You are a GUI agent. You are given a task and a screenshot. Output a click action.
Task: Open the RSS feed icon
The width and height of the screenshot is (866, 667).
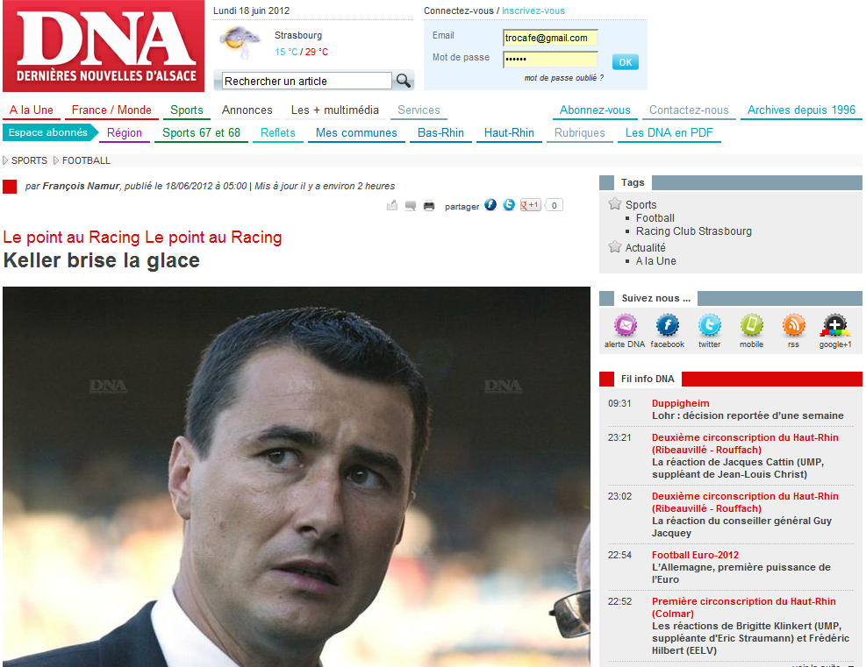pos(793,326)
